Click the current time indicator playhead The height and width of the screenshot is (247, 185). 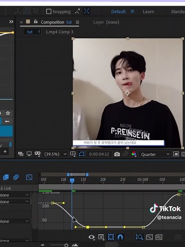click(x=72, y=180)
